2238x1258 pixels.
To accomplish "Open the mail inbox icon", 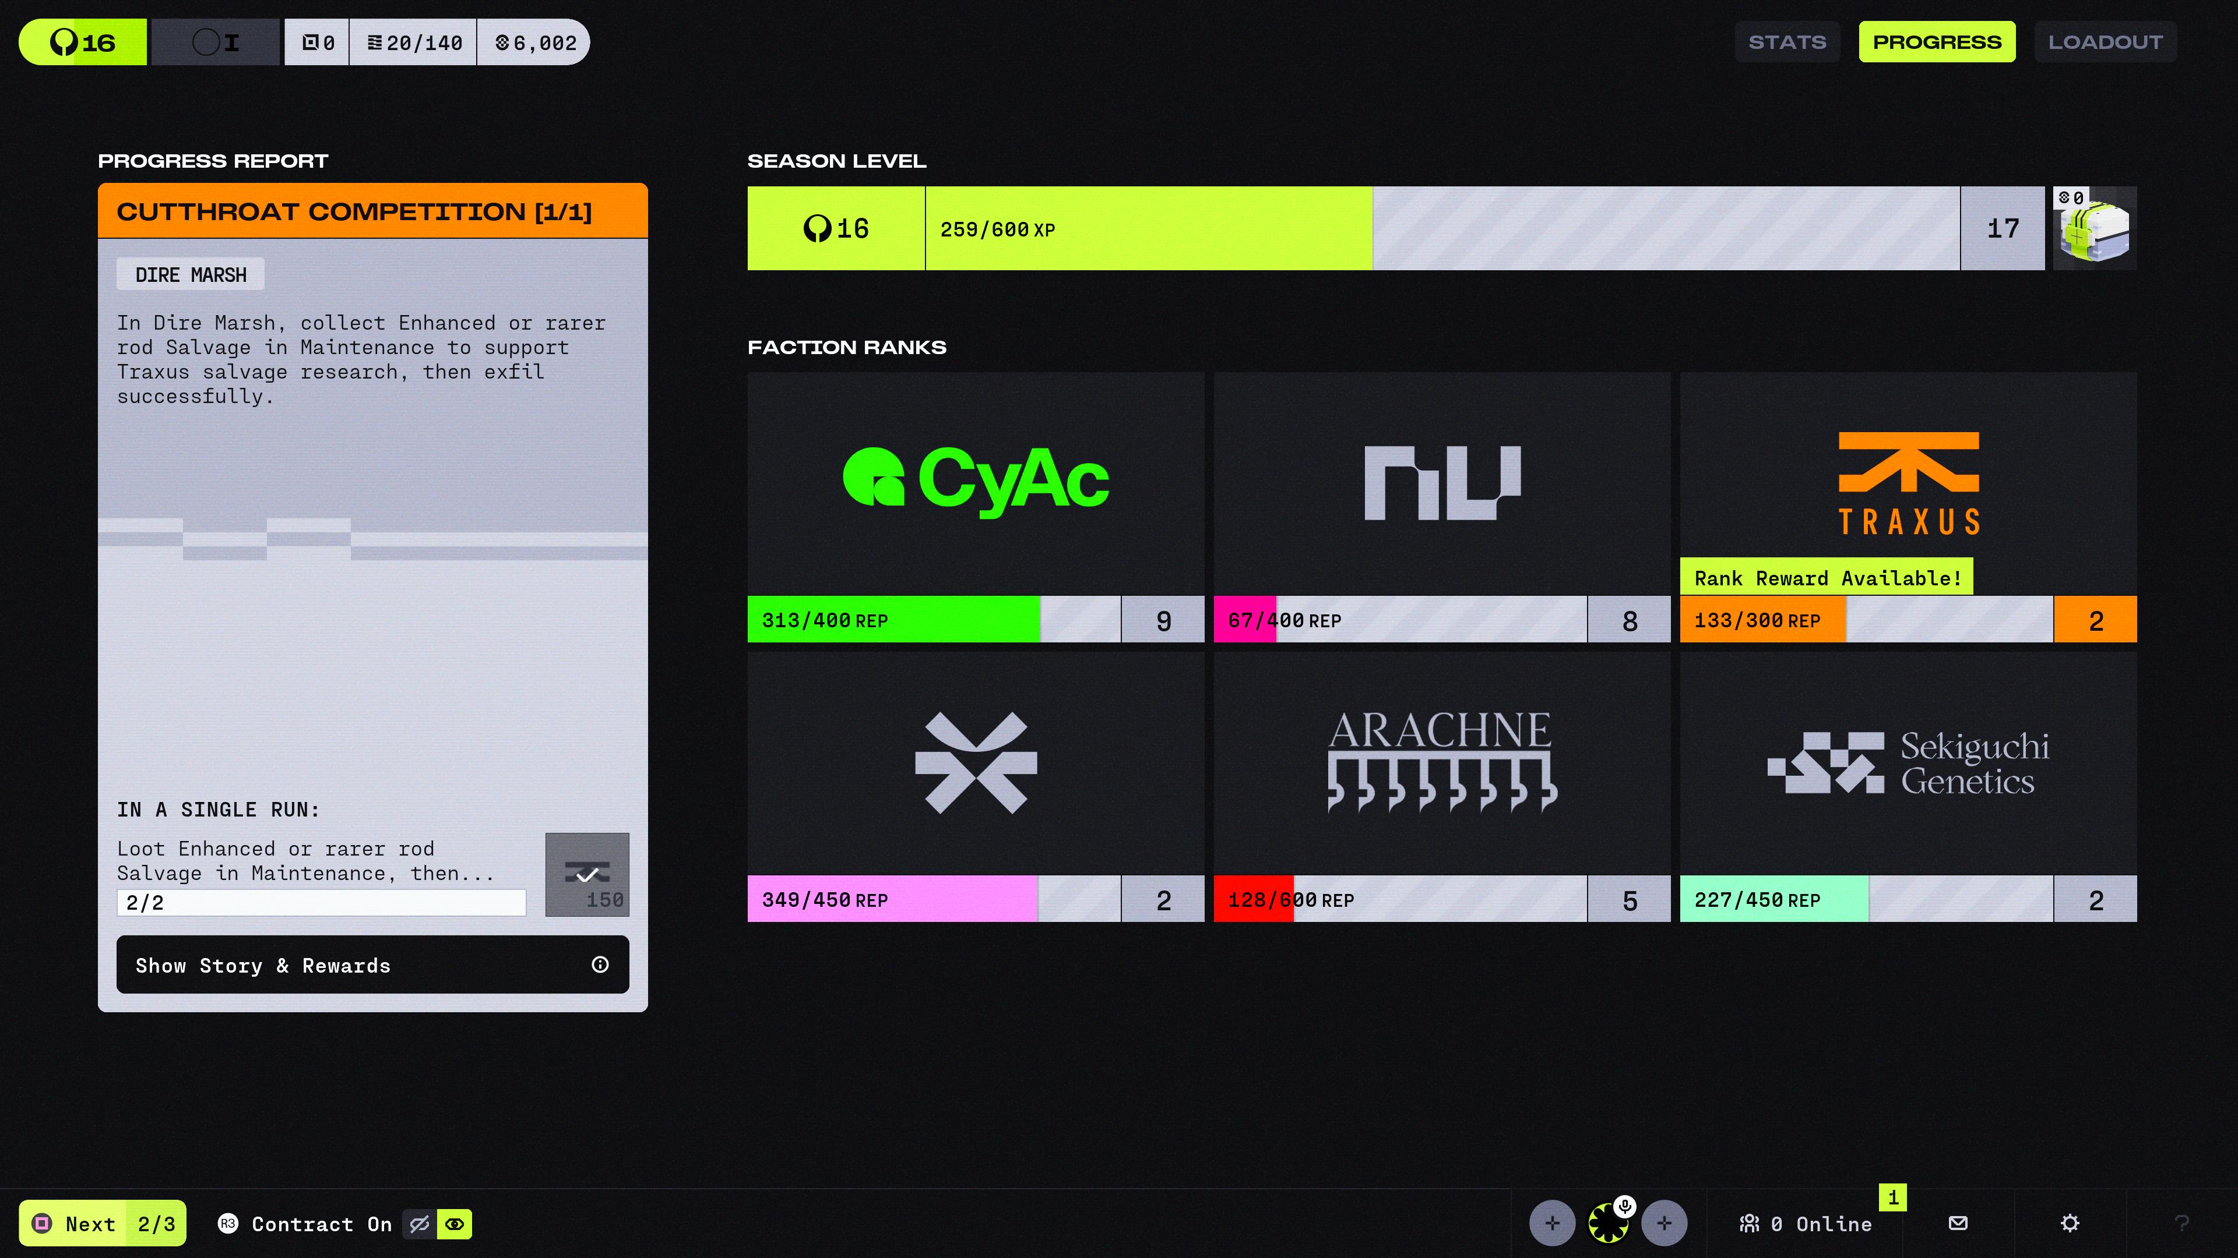I will (1958, 1223).
